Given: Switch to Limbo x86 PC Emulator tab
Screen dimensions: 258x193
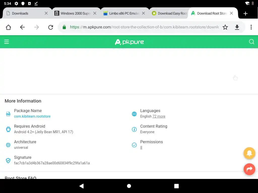Looking at the screenshot, I should coord(124,14).
